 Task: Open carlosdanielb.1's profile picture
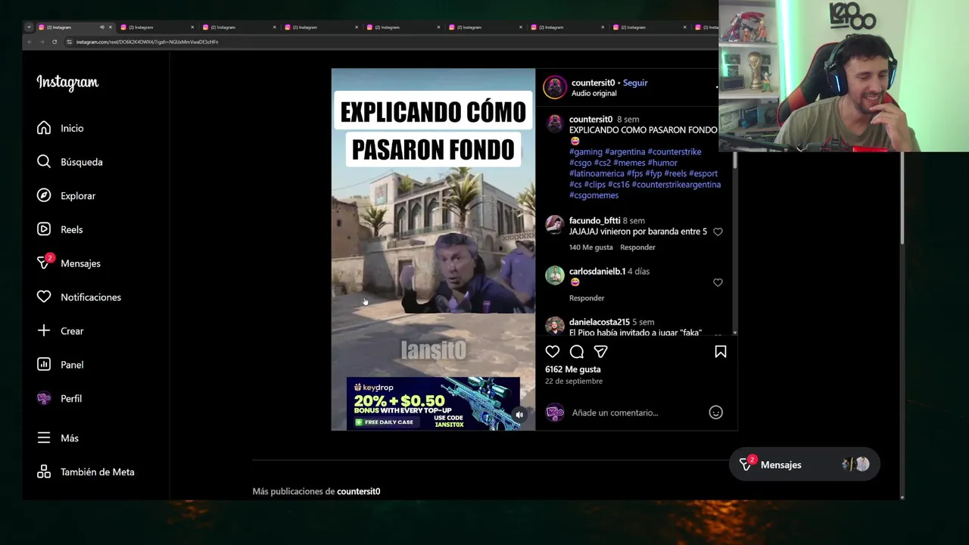[x=555, y=276]
